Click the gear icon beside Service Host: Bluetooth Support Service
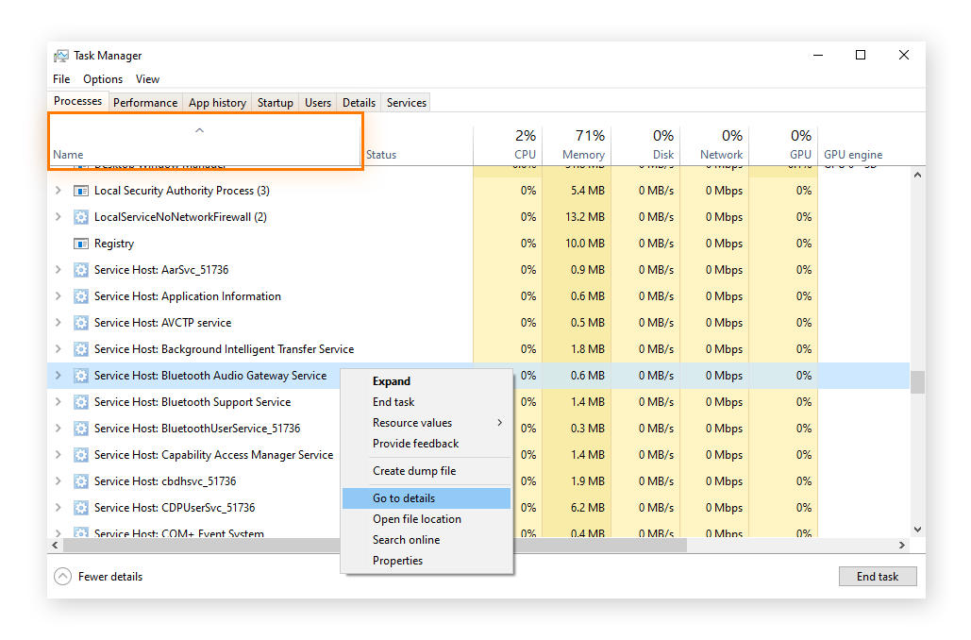This screenshot has height=640, width=971. [80, 401]
